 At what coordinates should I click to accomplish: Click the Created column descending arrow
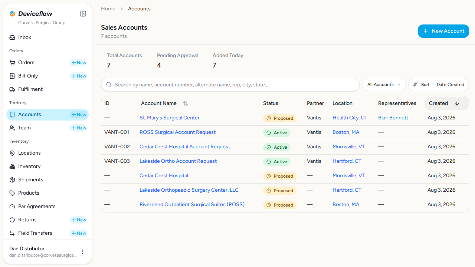(457, 103)
